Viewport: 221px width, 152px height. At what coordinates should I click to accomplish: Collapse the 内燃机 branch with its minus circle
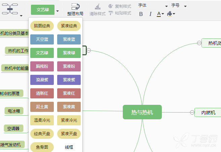[x=192, y=113]
